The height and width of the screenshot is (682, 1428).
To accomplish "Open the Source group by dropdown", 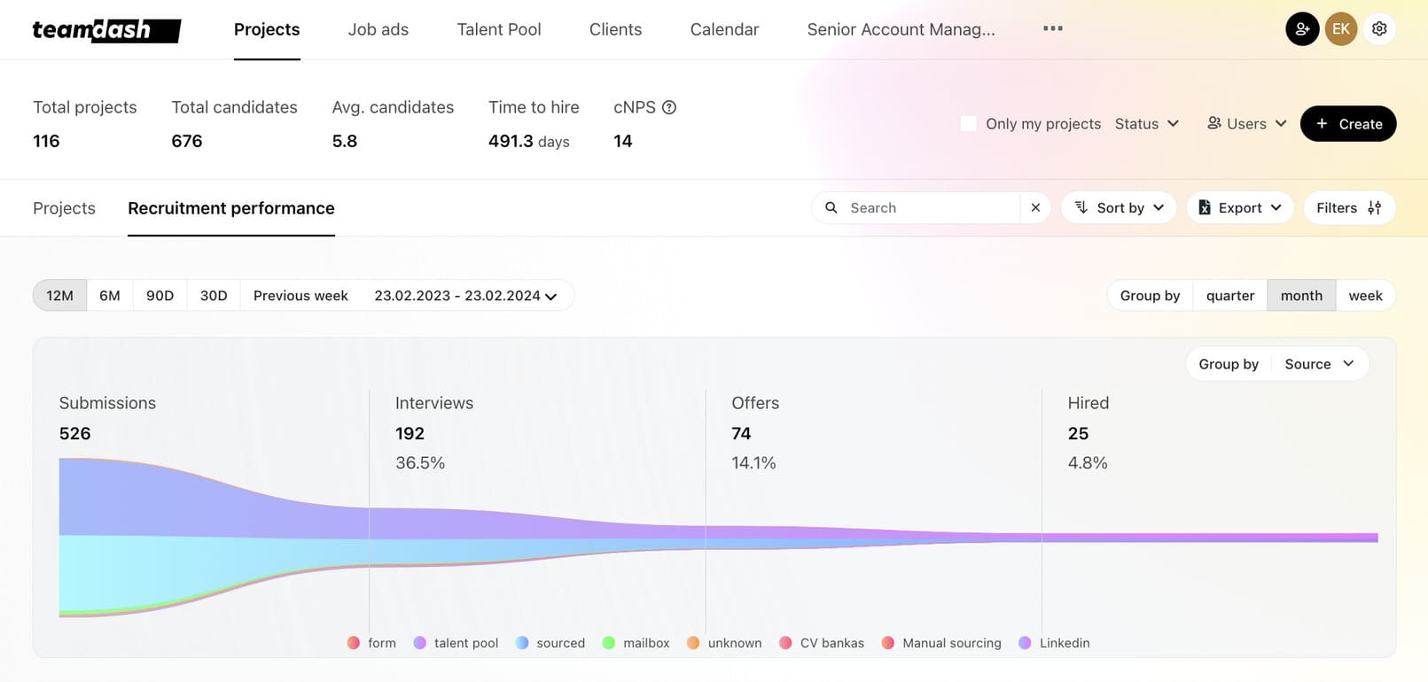I will point(1319,364).
